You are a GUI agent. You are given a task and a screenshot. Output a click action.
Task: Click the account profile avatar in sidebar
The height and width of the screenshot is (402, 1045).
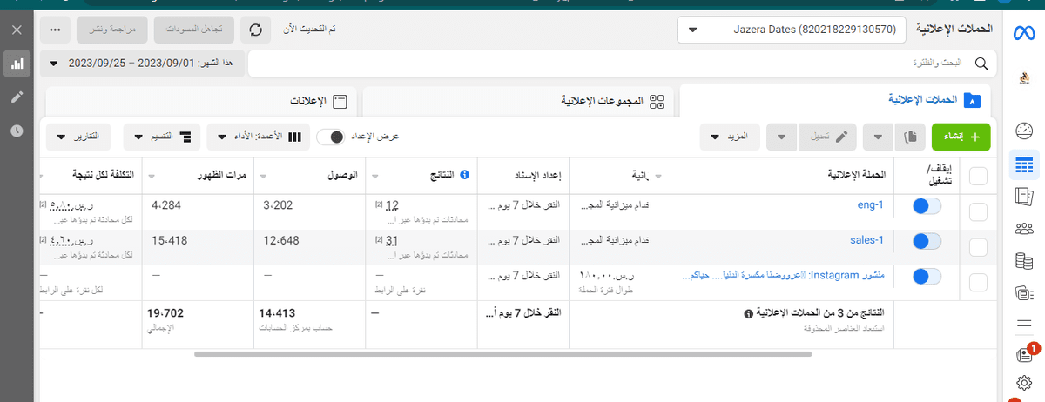coord(1024,79)
